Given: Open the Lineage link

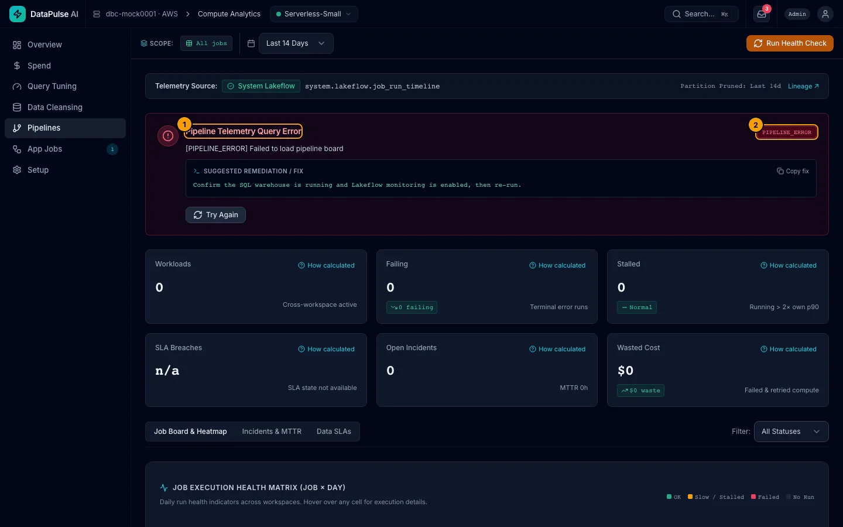Looking at the screenshot, I should tap(803, 86).
